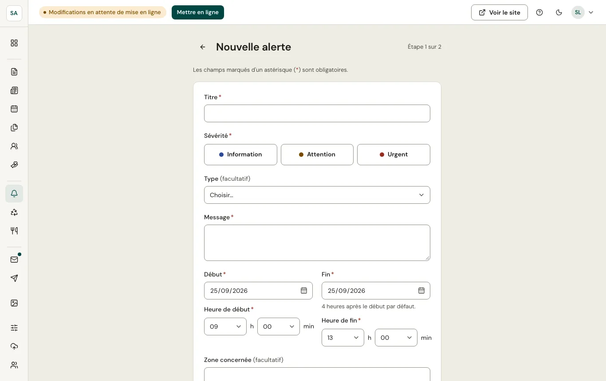This screenshot has width=606, height=381.
Task: Open the Type dropdown showing Choisir…
Action: tap(317, 195)
